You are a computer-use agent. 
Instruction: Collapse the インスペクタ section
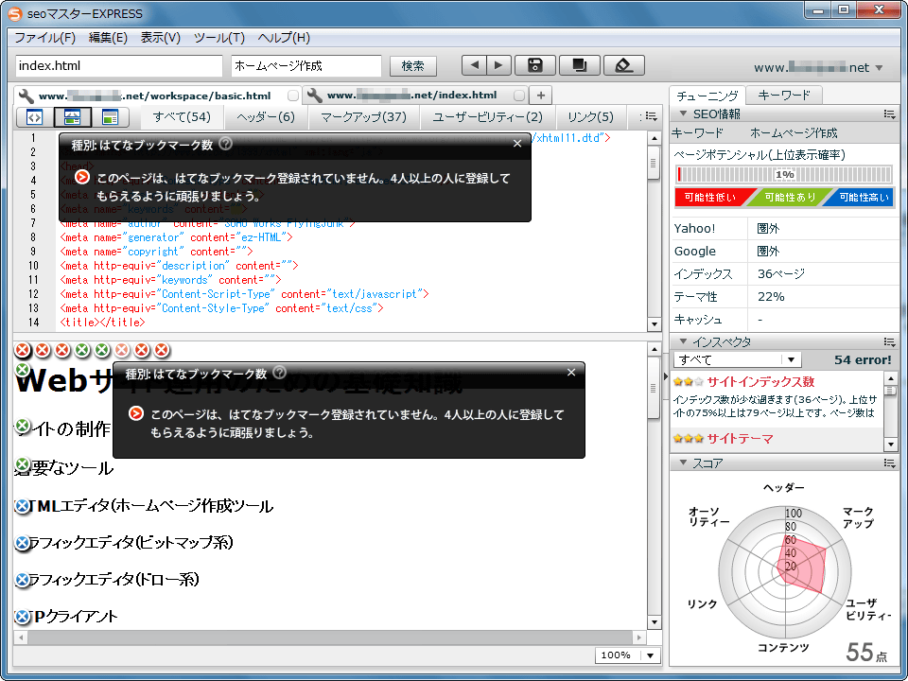(x=683, y=341)
